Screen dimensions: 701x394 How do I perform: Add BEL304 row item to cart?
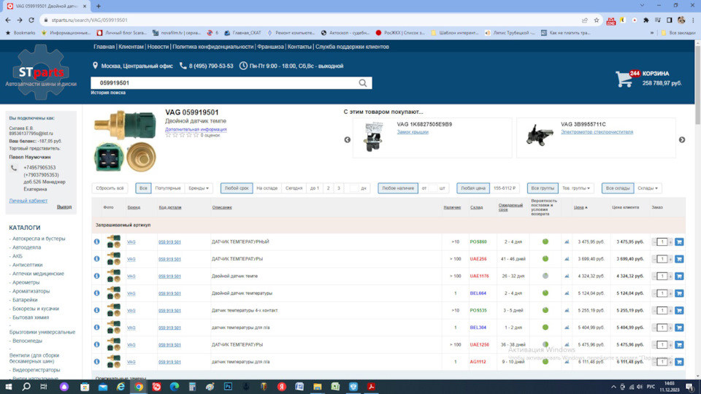coord(678,328)
